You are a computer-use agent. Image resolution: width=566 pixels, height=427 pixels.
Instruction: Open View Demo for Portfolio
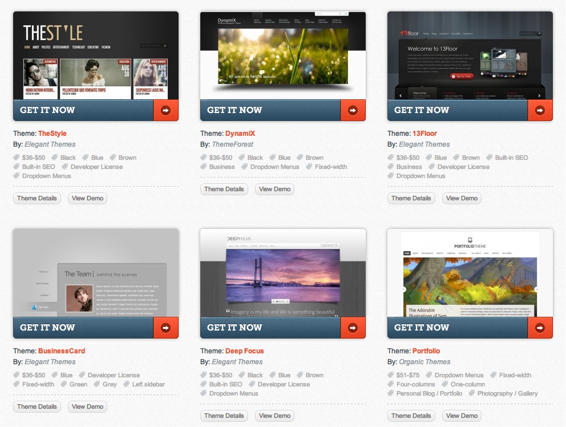click(462, 416)
